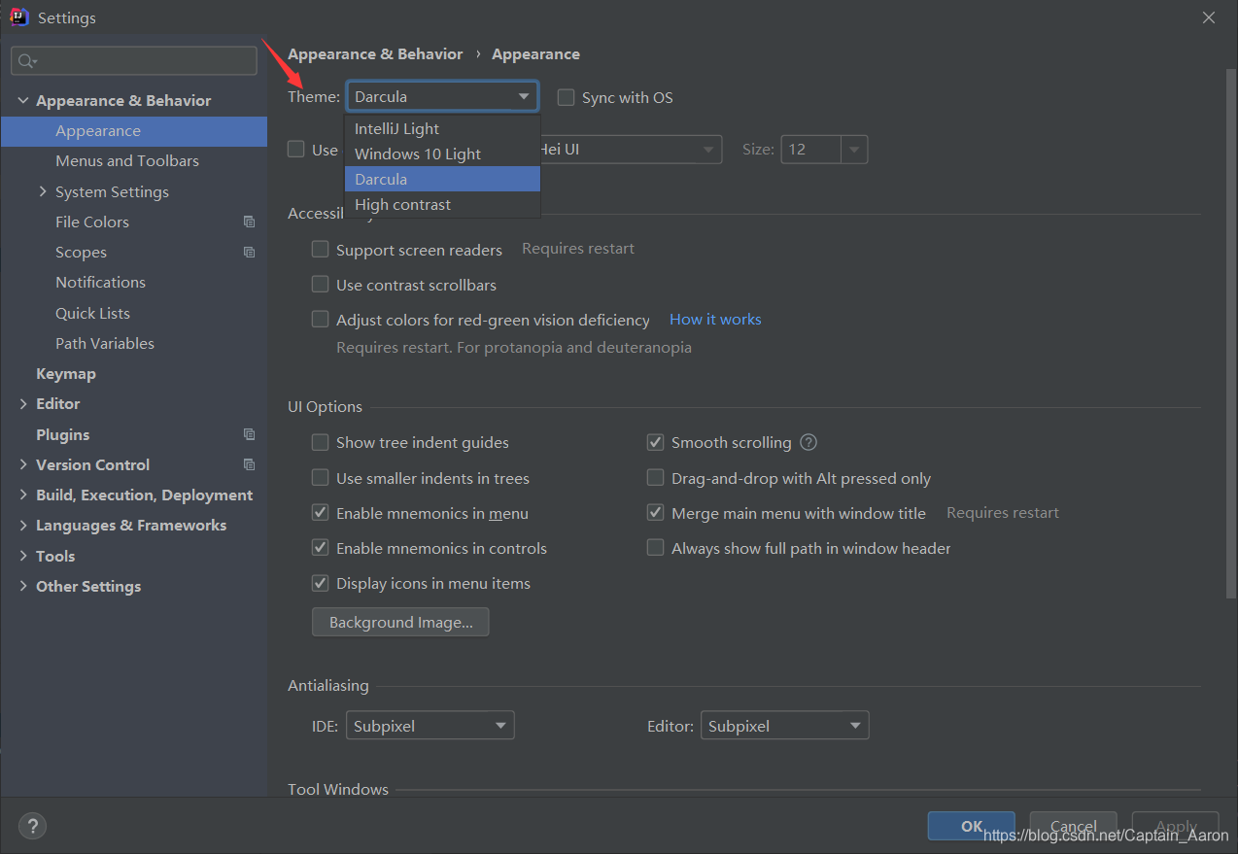Enable red-green vision deficiency adjustment
1238x854 pixels.
click(320, 320)
